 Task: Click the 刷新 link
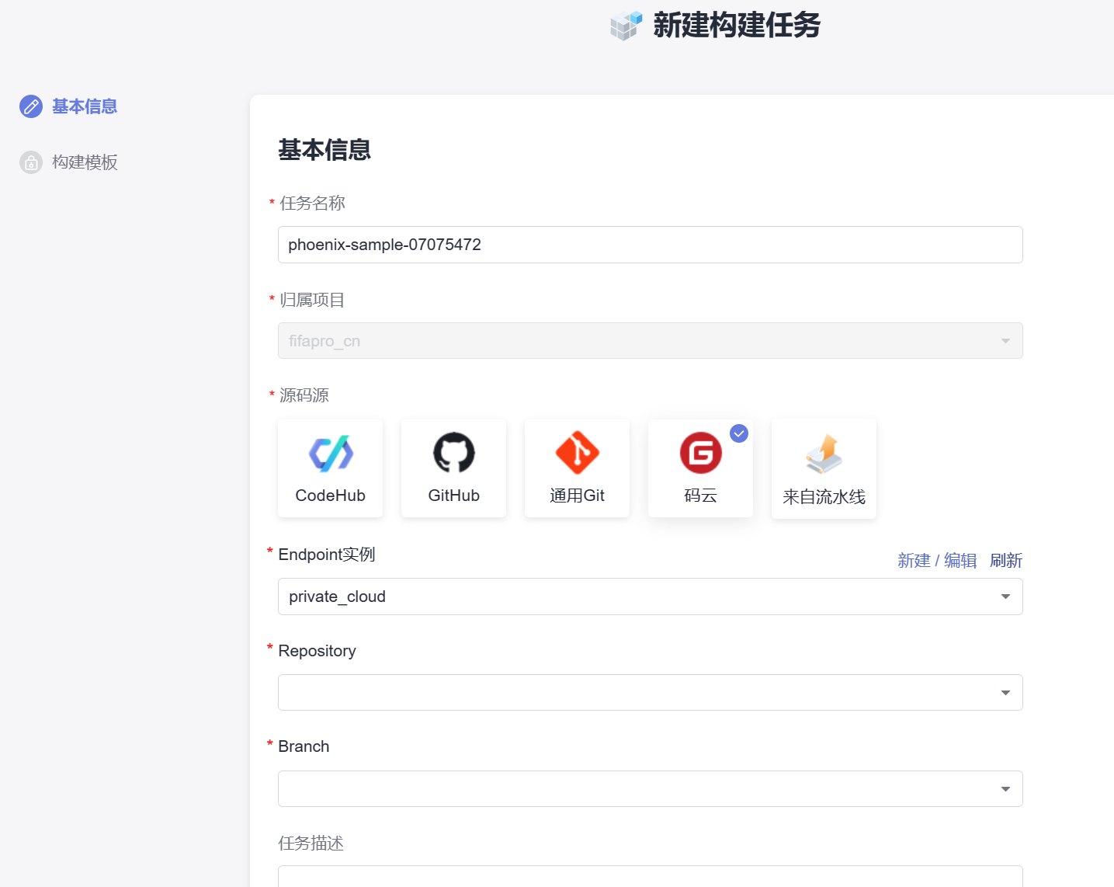click(x=1005, y=561)
